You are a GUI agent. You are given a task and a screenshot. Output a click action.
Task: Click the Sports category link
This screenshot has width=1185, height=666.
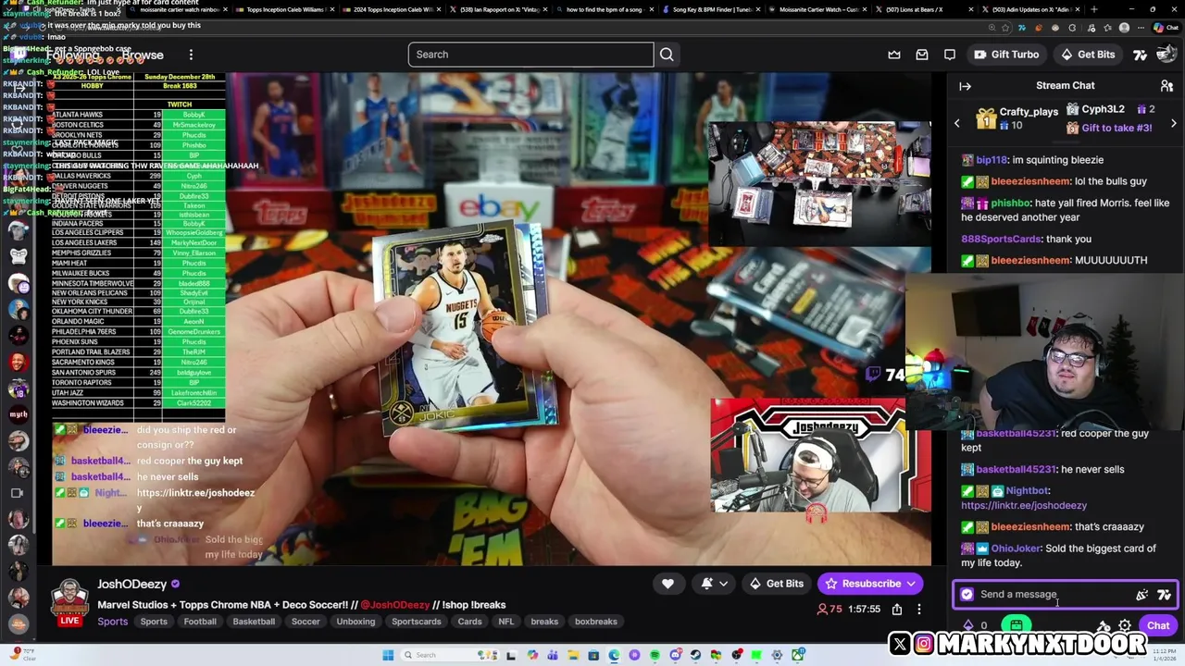pos(113,622)
